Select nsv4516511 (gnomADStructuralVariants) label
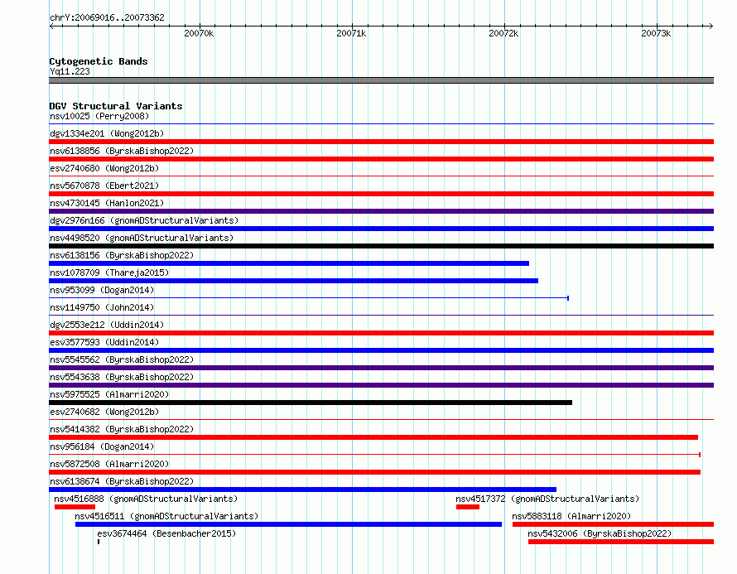 pos(166,516)
